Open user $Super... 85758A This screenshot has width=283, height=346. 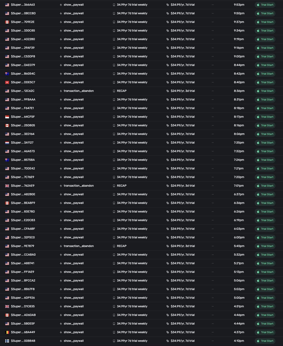23,160
